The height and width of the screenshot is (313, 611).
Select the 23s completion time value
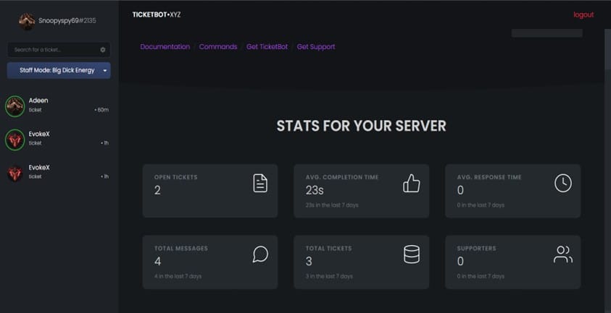[x=315, y=190]
